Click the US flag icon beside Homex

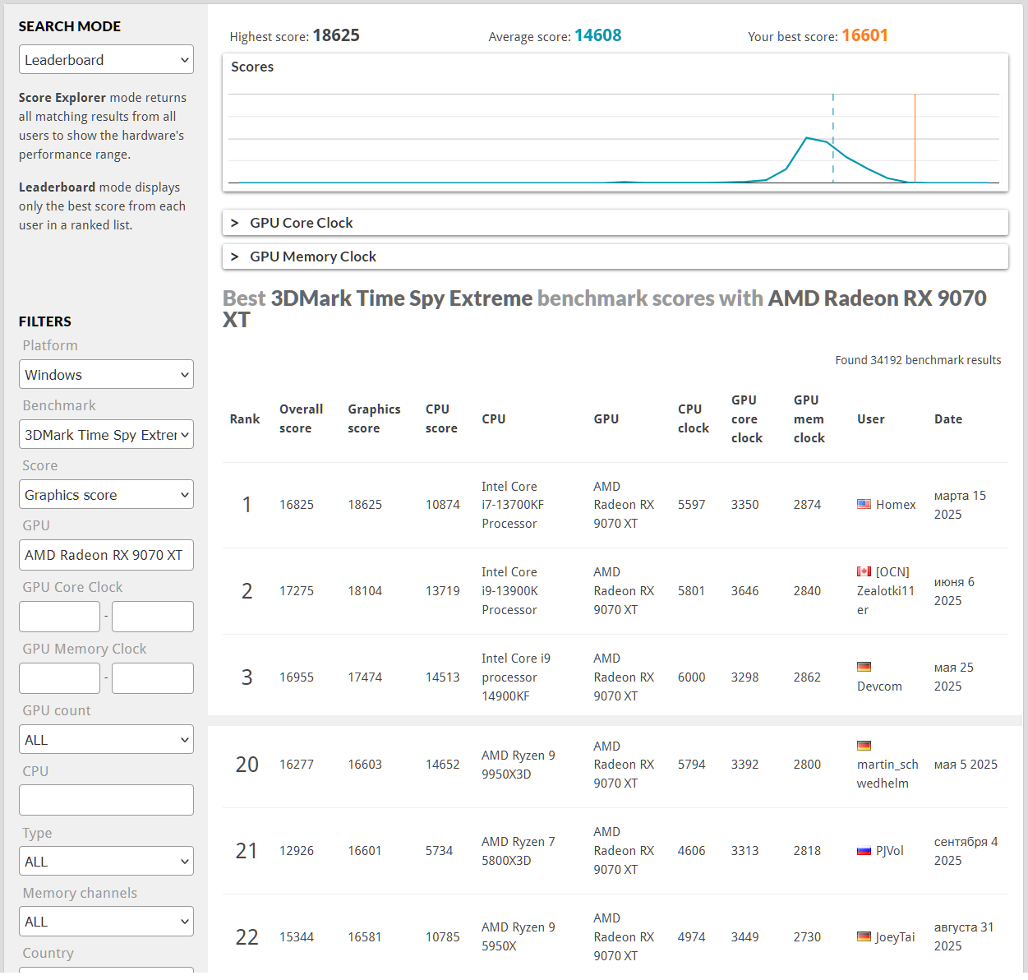(864, 505)
